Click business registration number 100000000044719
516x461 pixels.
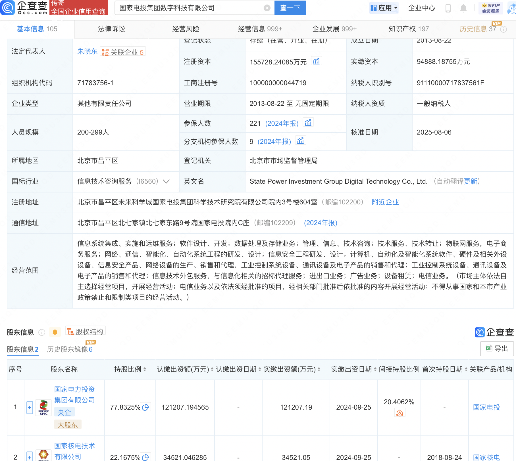(x=278, y=83)
